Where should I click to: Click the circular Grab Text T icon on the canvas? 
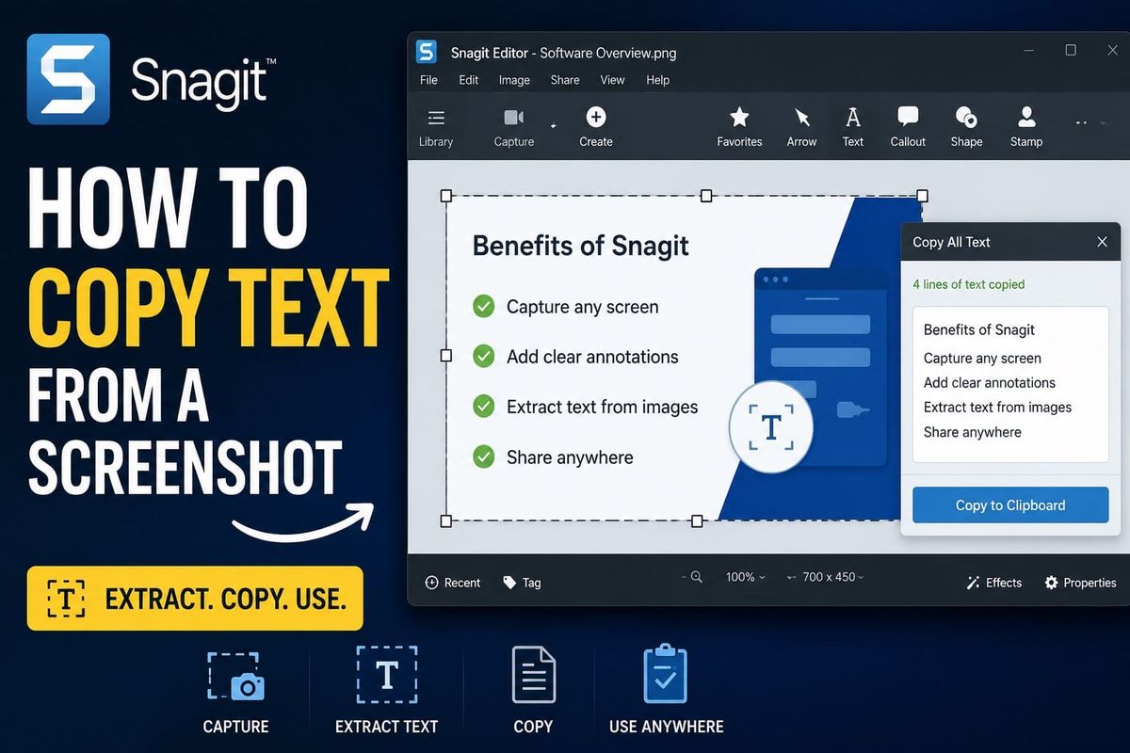click(771, 426)
